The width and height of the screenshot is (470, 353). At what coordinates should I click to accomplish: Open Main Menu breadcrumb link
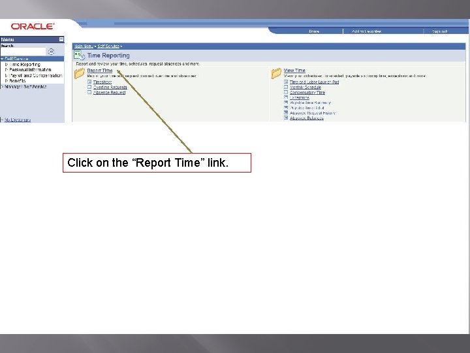pos(84,46)
